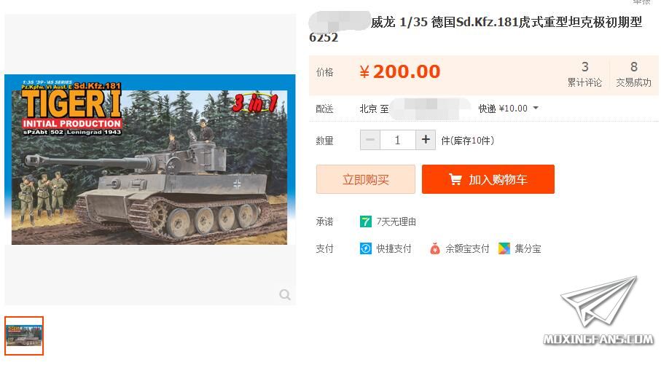
Task: Click the blue 快捷支付 icon
Action: 366,248
